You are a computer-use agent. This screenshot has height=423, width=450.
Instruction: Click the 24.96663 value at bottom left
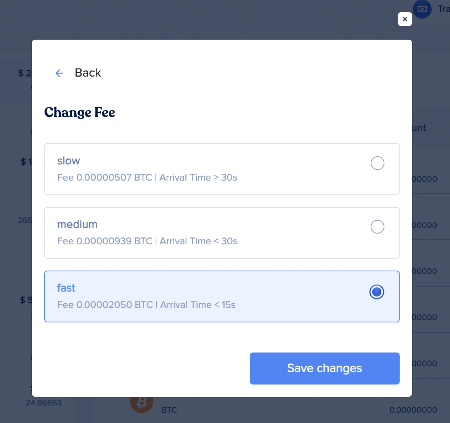click(43, 403)
